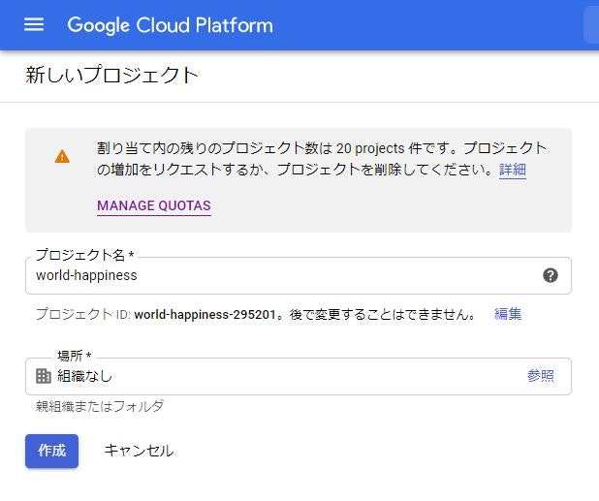Click the 親組織またはフォルダ helper text

tap(100, 406)
